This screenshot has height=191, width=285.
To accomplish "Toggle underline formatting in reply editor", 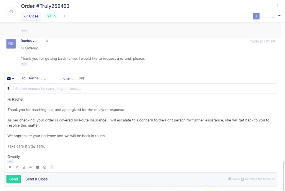I will (23, 167).
